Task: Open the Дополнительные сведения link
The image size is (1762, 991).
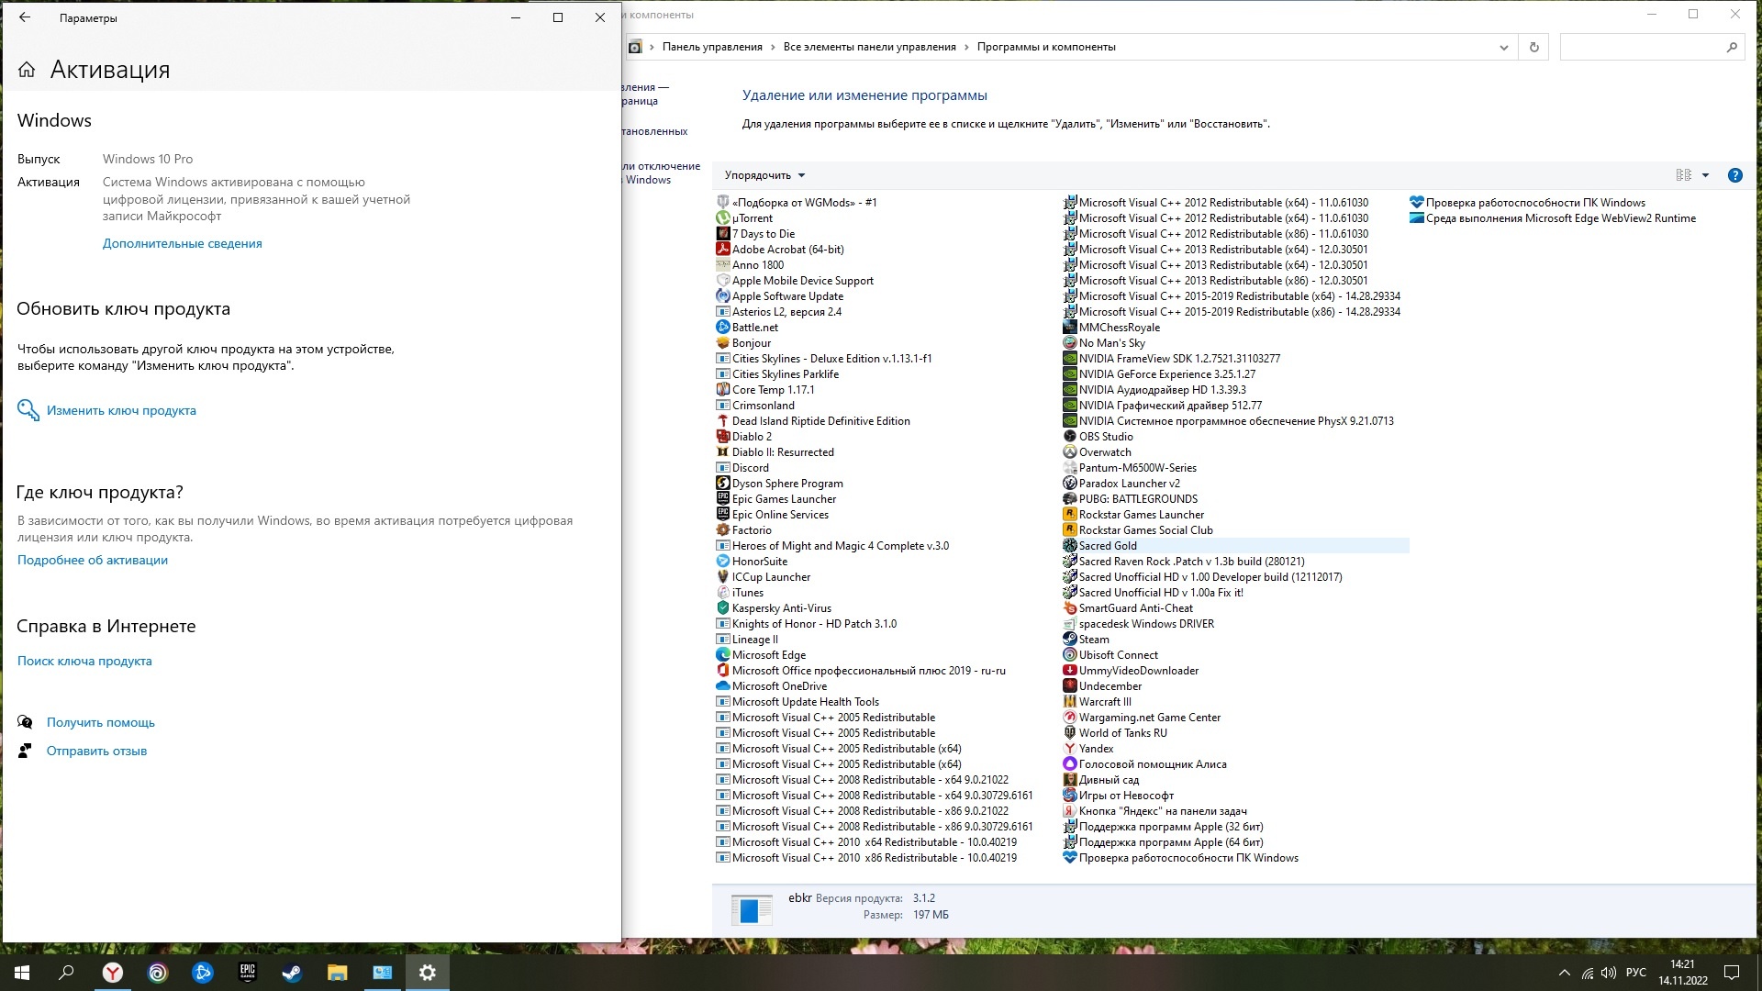Action: (x=182, y=243)
